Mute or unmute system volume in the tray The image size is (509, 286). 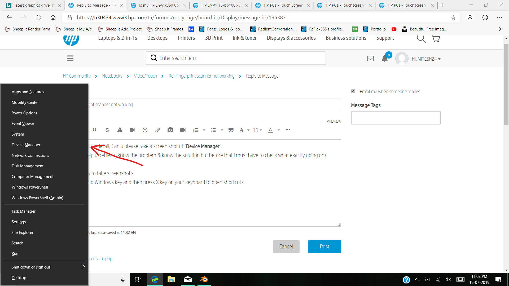point(449,279)
